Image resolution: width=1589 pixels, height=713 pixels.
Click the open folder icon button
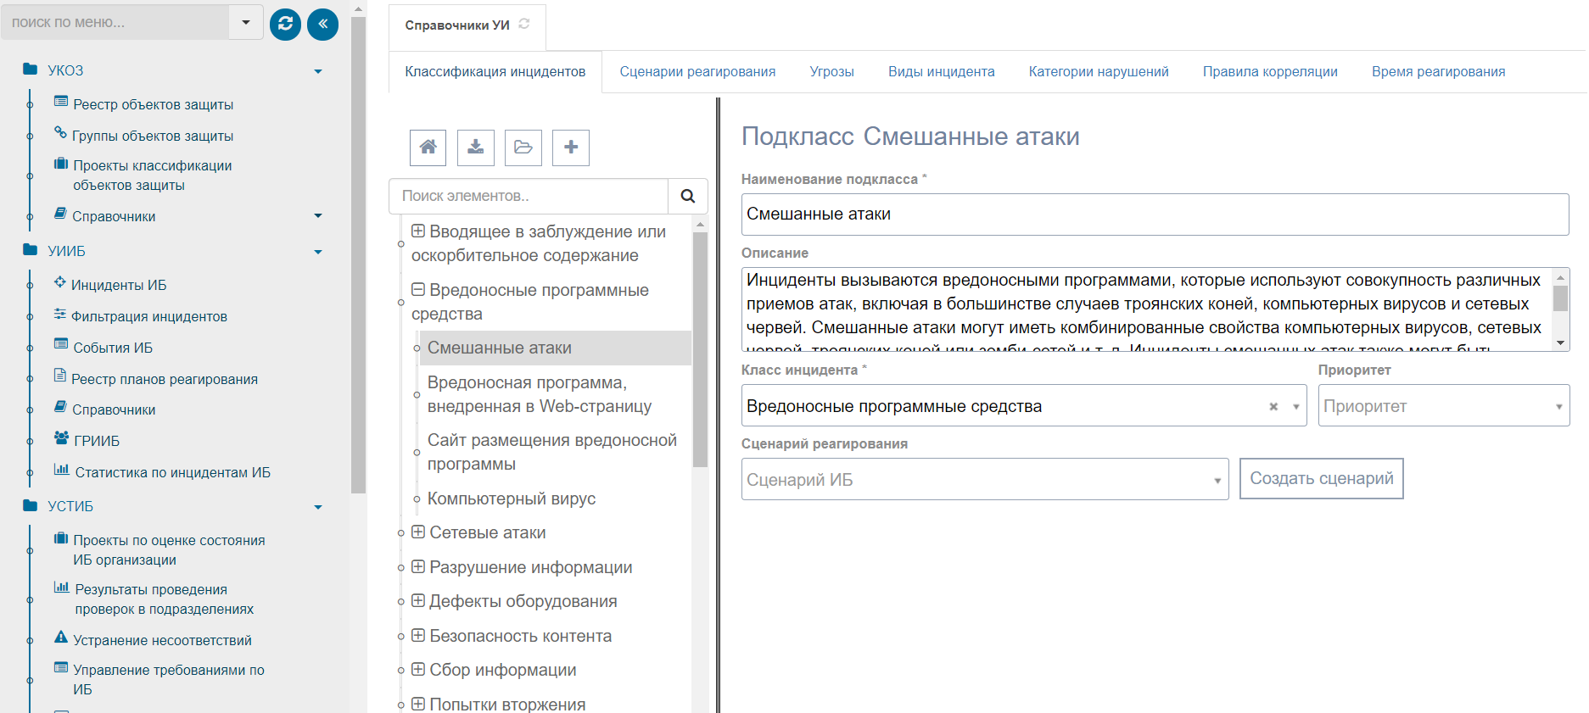point(523,148)
